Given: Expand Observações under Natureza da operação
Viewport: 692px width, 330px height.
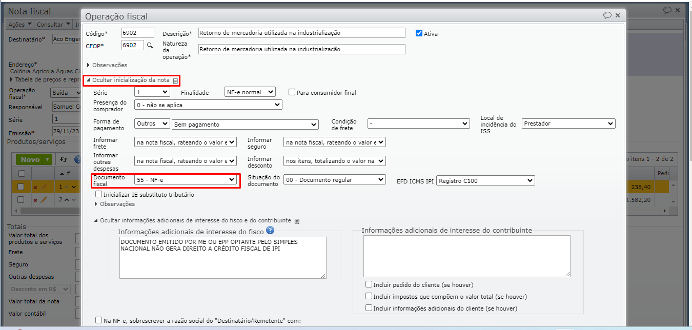Looking at the screenshot, I should (107, 65).
